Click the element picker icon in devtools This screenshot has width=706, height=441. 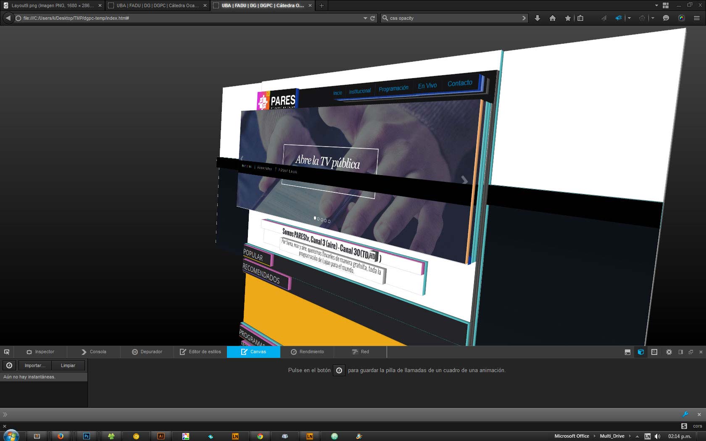[7, 352]
